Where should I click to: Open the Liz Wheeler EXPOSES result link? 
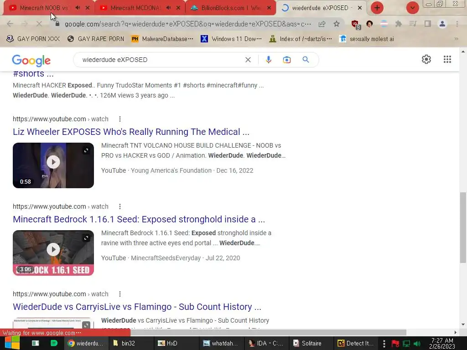131,132
